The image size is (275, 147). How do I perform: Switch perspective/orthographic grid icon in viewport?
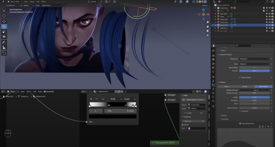point(208,35)
